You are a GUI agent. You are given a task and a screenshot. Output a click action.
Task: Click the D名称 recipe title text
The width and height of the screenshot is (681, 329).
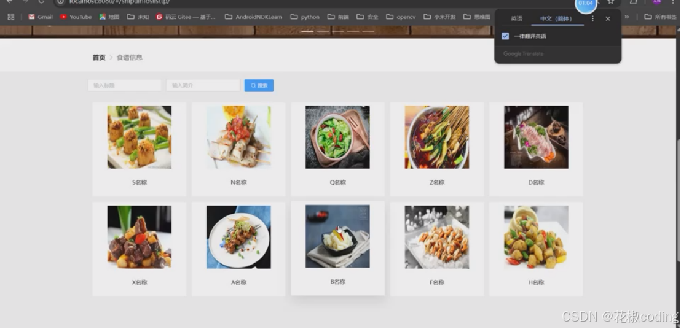click(536, 182)
